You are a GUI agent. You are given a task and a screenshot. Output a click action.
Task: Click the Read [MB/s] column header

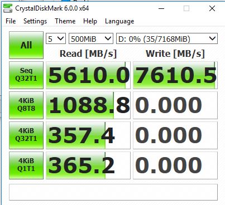(88, 54)
